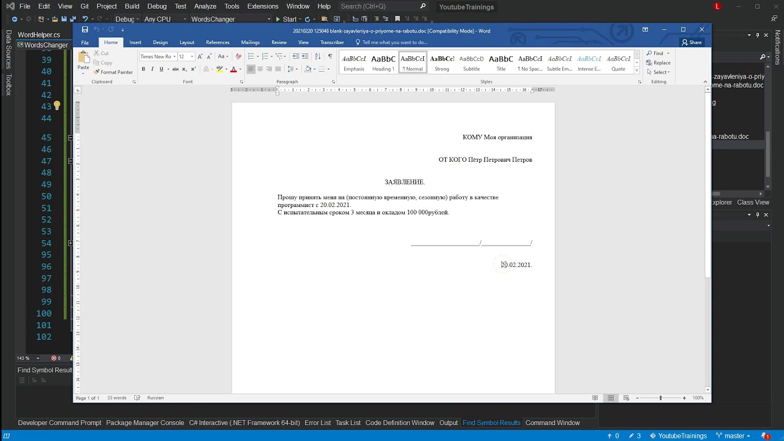Pick the red font color button

[x=233, y=69]
